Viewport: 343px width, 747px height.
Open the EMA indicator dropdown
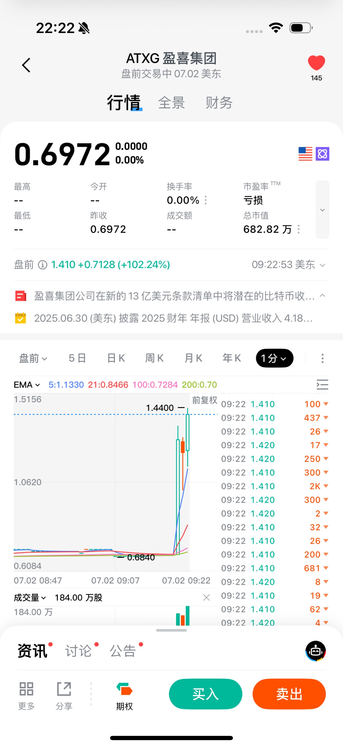[27, 385]
